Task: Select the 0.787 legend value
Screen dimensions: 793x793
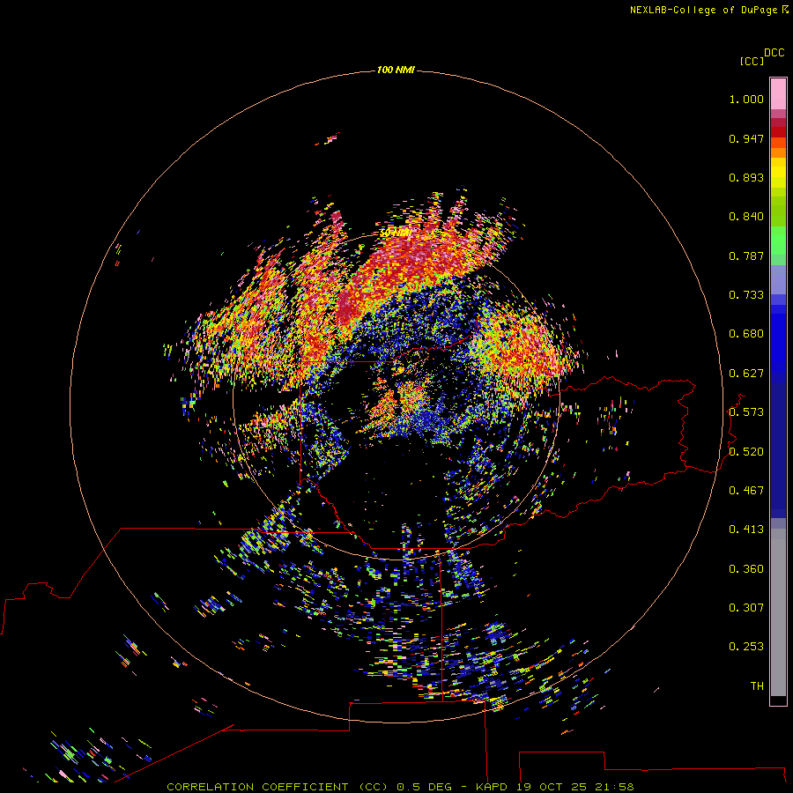Action: pos(746,256)
